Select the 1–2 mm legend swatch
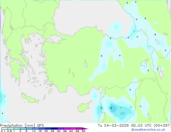Screen dimensions: 171x132 [x=17, y=128]
